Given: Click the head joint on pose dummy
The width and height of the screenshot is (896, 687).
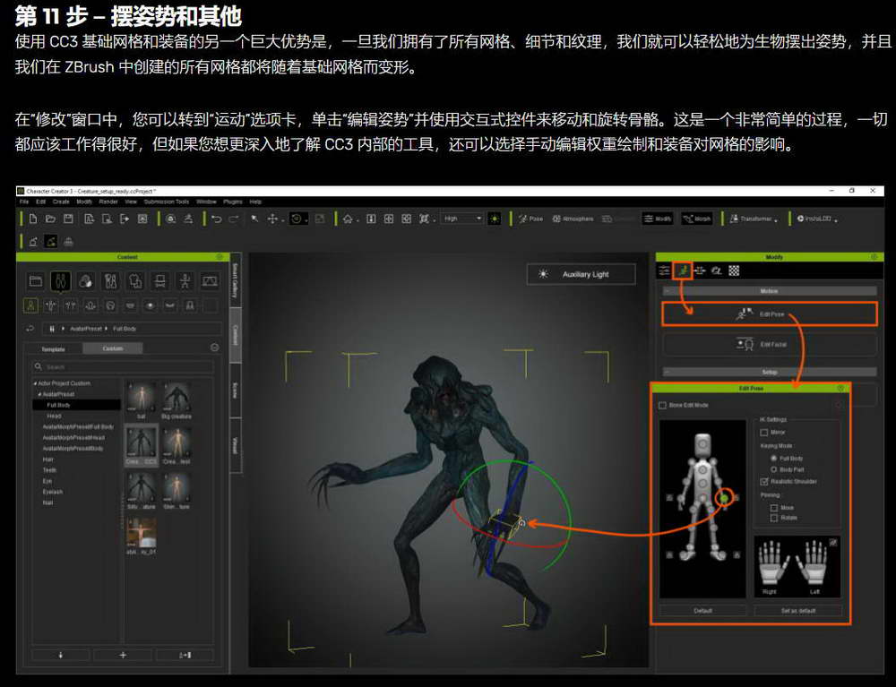Looking at the screenshot, I should (702, 443).
